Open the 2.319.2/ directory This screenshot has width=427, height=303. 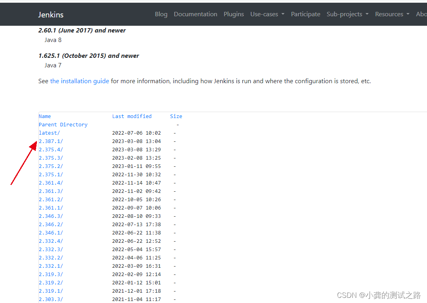[x=51, y=283]
